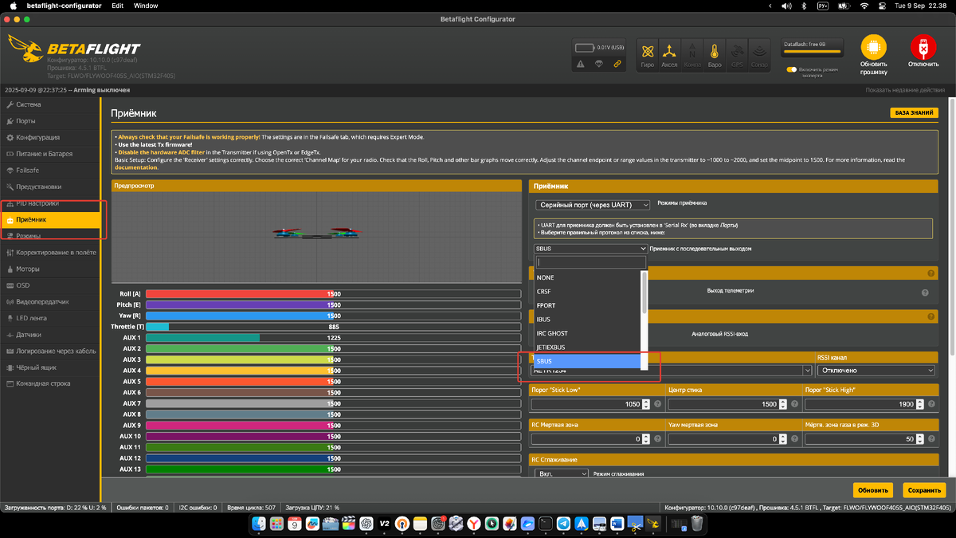Open the channel map AETR1234 dropdown
This screenshot has width=956, height=538.
tap(672, 371)
